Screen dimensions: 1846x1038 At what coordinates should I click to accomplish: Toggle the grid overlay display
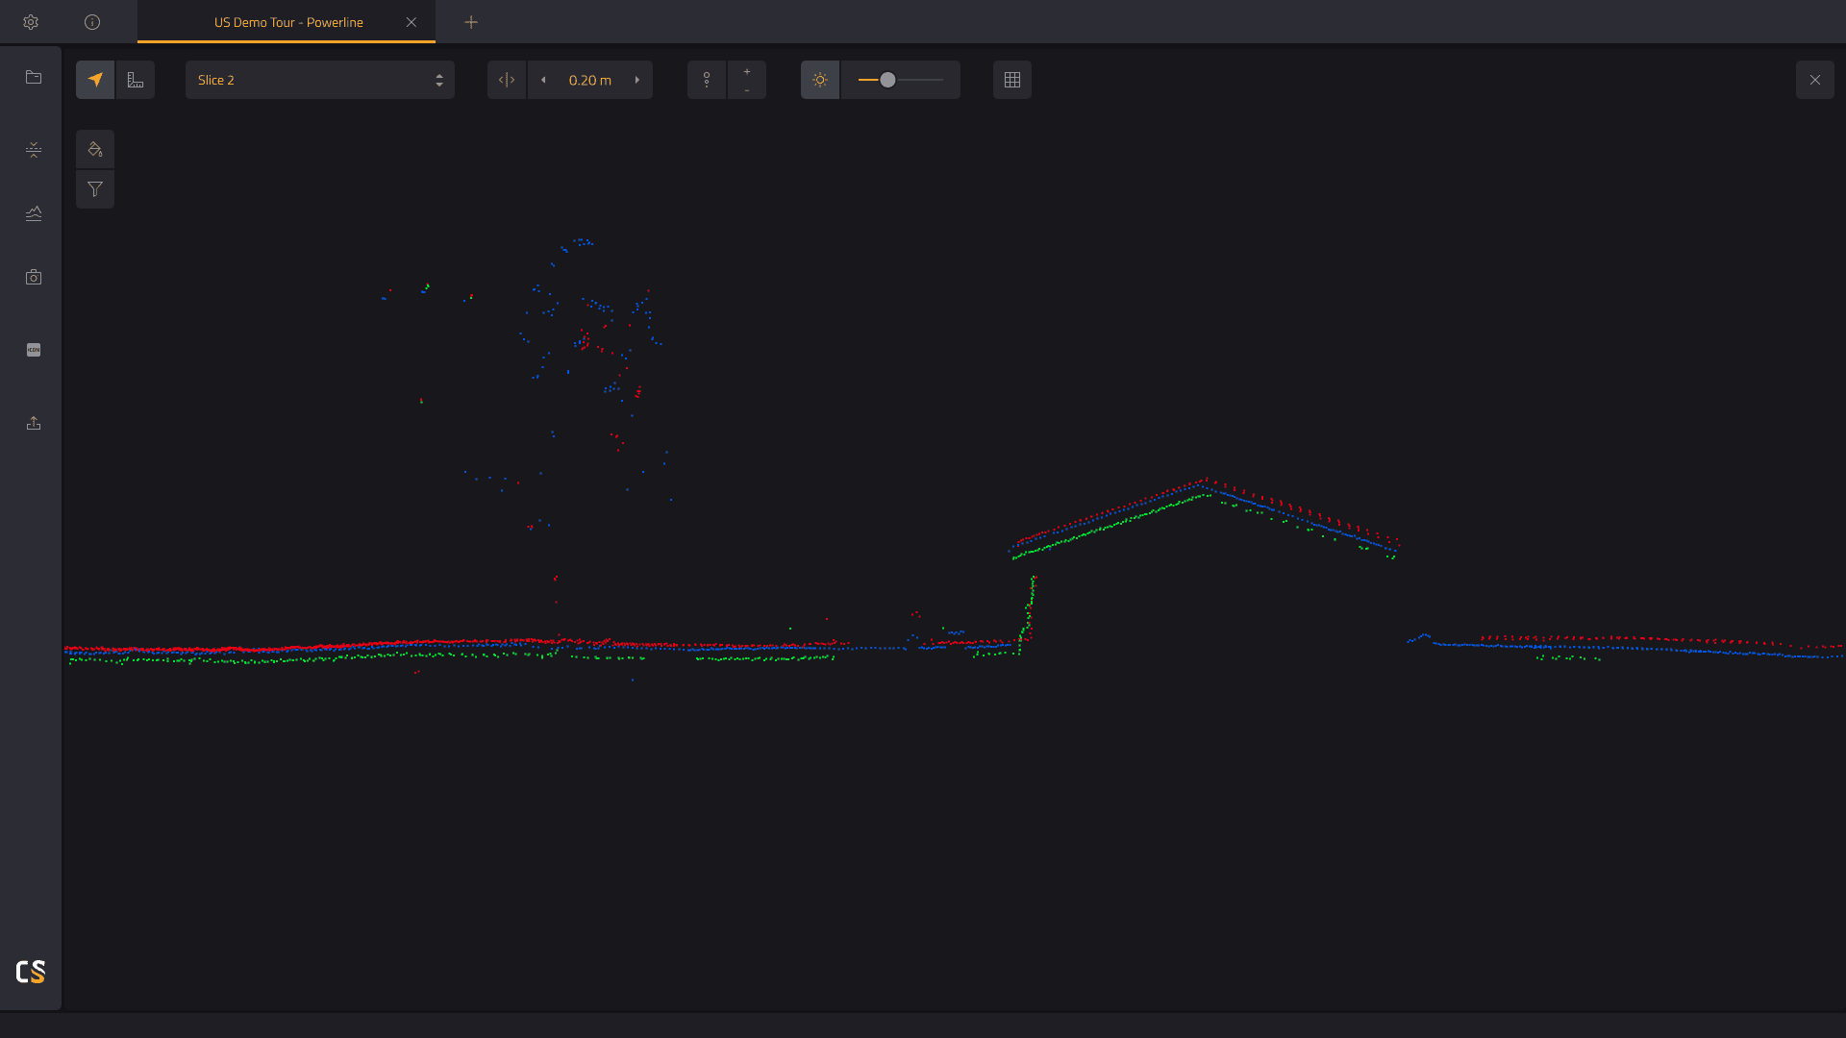(x=1011, y=80)
